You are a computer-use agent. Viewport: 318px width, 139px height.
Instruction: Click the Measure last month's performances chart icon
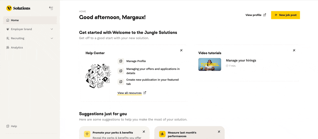coord(162,134)
